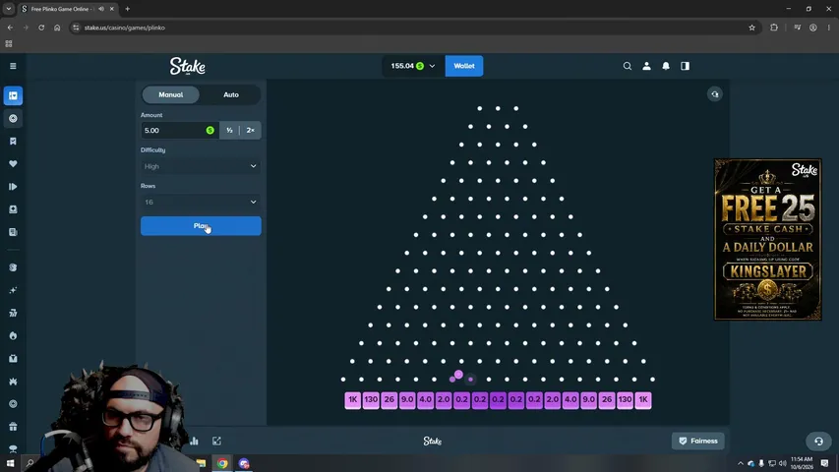Open the hamburger menu in Stake sidebar
Viewport: 839px width, 472px height.
tap(13, 66)
